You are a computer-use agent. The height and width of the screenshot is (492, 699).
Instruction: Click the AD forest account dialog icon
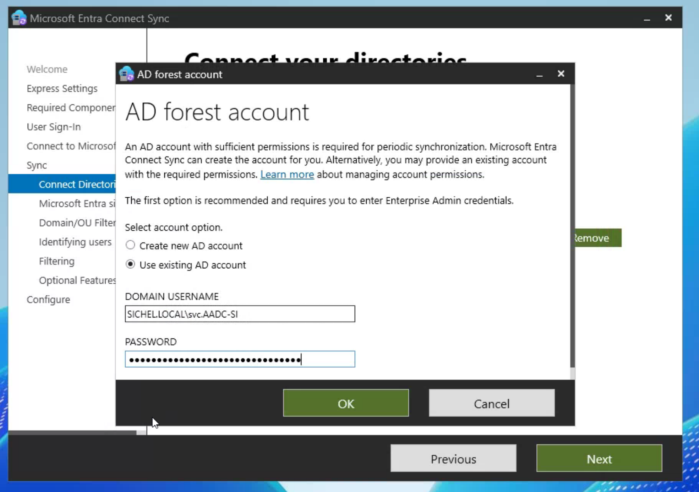(x=126, y=74)
